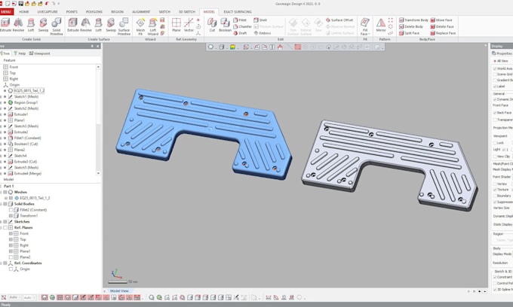Click the Draft tool
This screenshot has width=513, height=307.
pyautogui.click(x=240, y=33)
